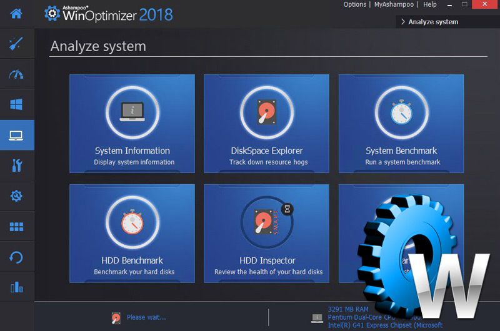Maximize the WinOptimizer window
The image size is (500, 331).
tap(464, 4)
